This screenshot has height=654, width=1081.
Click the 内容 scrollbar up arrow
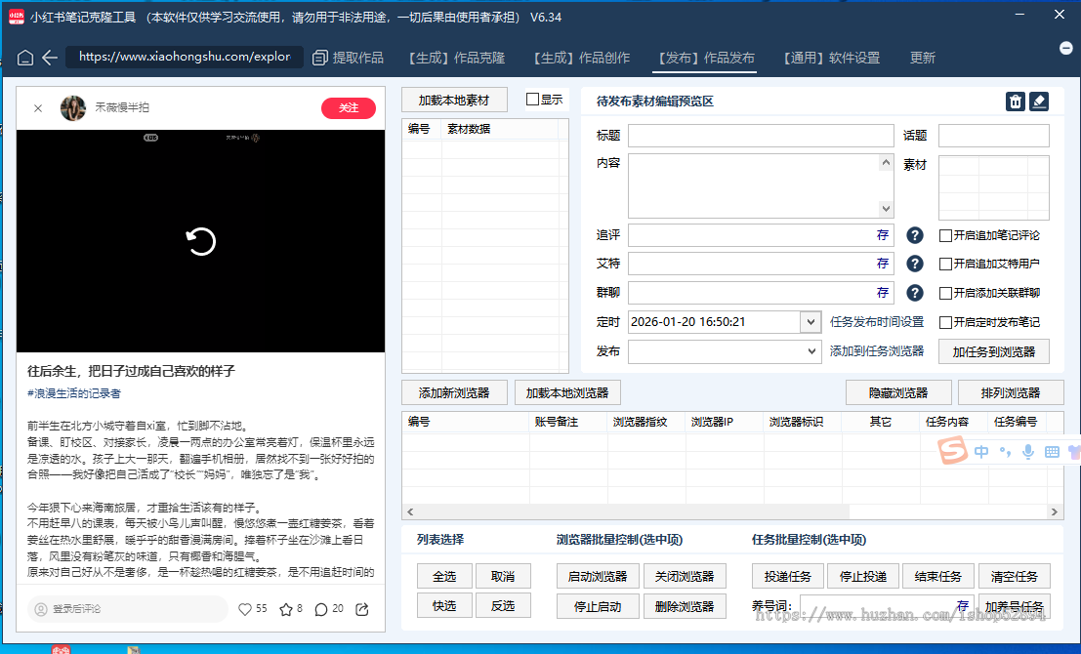point(886,163)
